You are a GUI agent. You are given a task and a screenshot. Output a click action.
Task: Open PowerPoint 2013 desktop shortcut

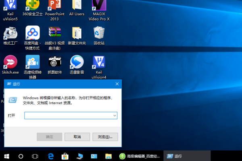tap(54, 6)
